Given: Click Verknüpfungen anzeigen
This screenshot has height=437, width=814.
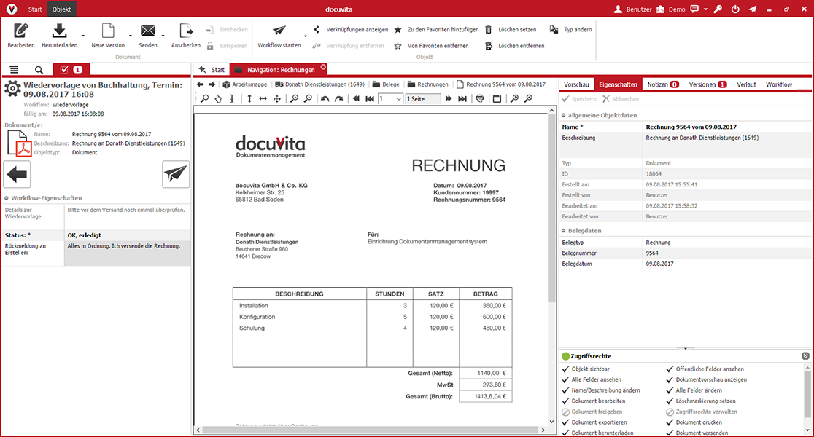Looking at the screenshot, I should [x=351, y=30].
